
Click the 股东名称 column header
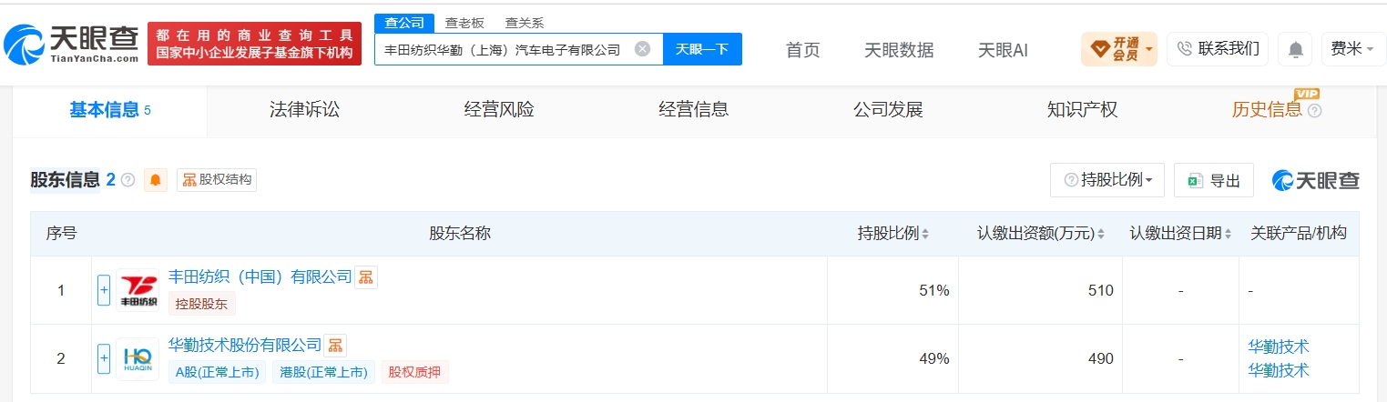[460, 234]
